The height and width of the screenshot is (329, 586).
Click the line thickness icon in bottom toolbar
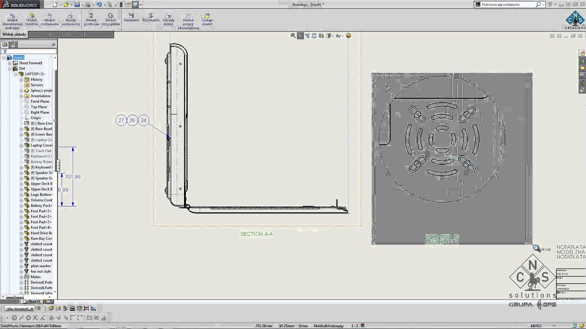(x=72, y=309)
